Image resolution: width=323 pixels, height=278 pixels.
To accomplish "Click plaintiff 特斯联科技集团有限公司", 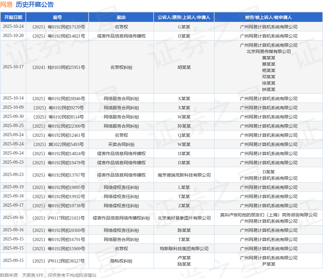I will [184, 249].
